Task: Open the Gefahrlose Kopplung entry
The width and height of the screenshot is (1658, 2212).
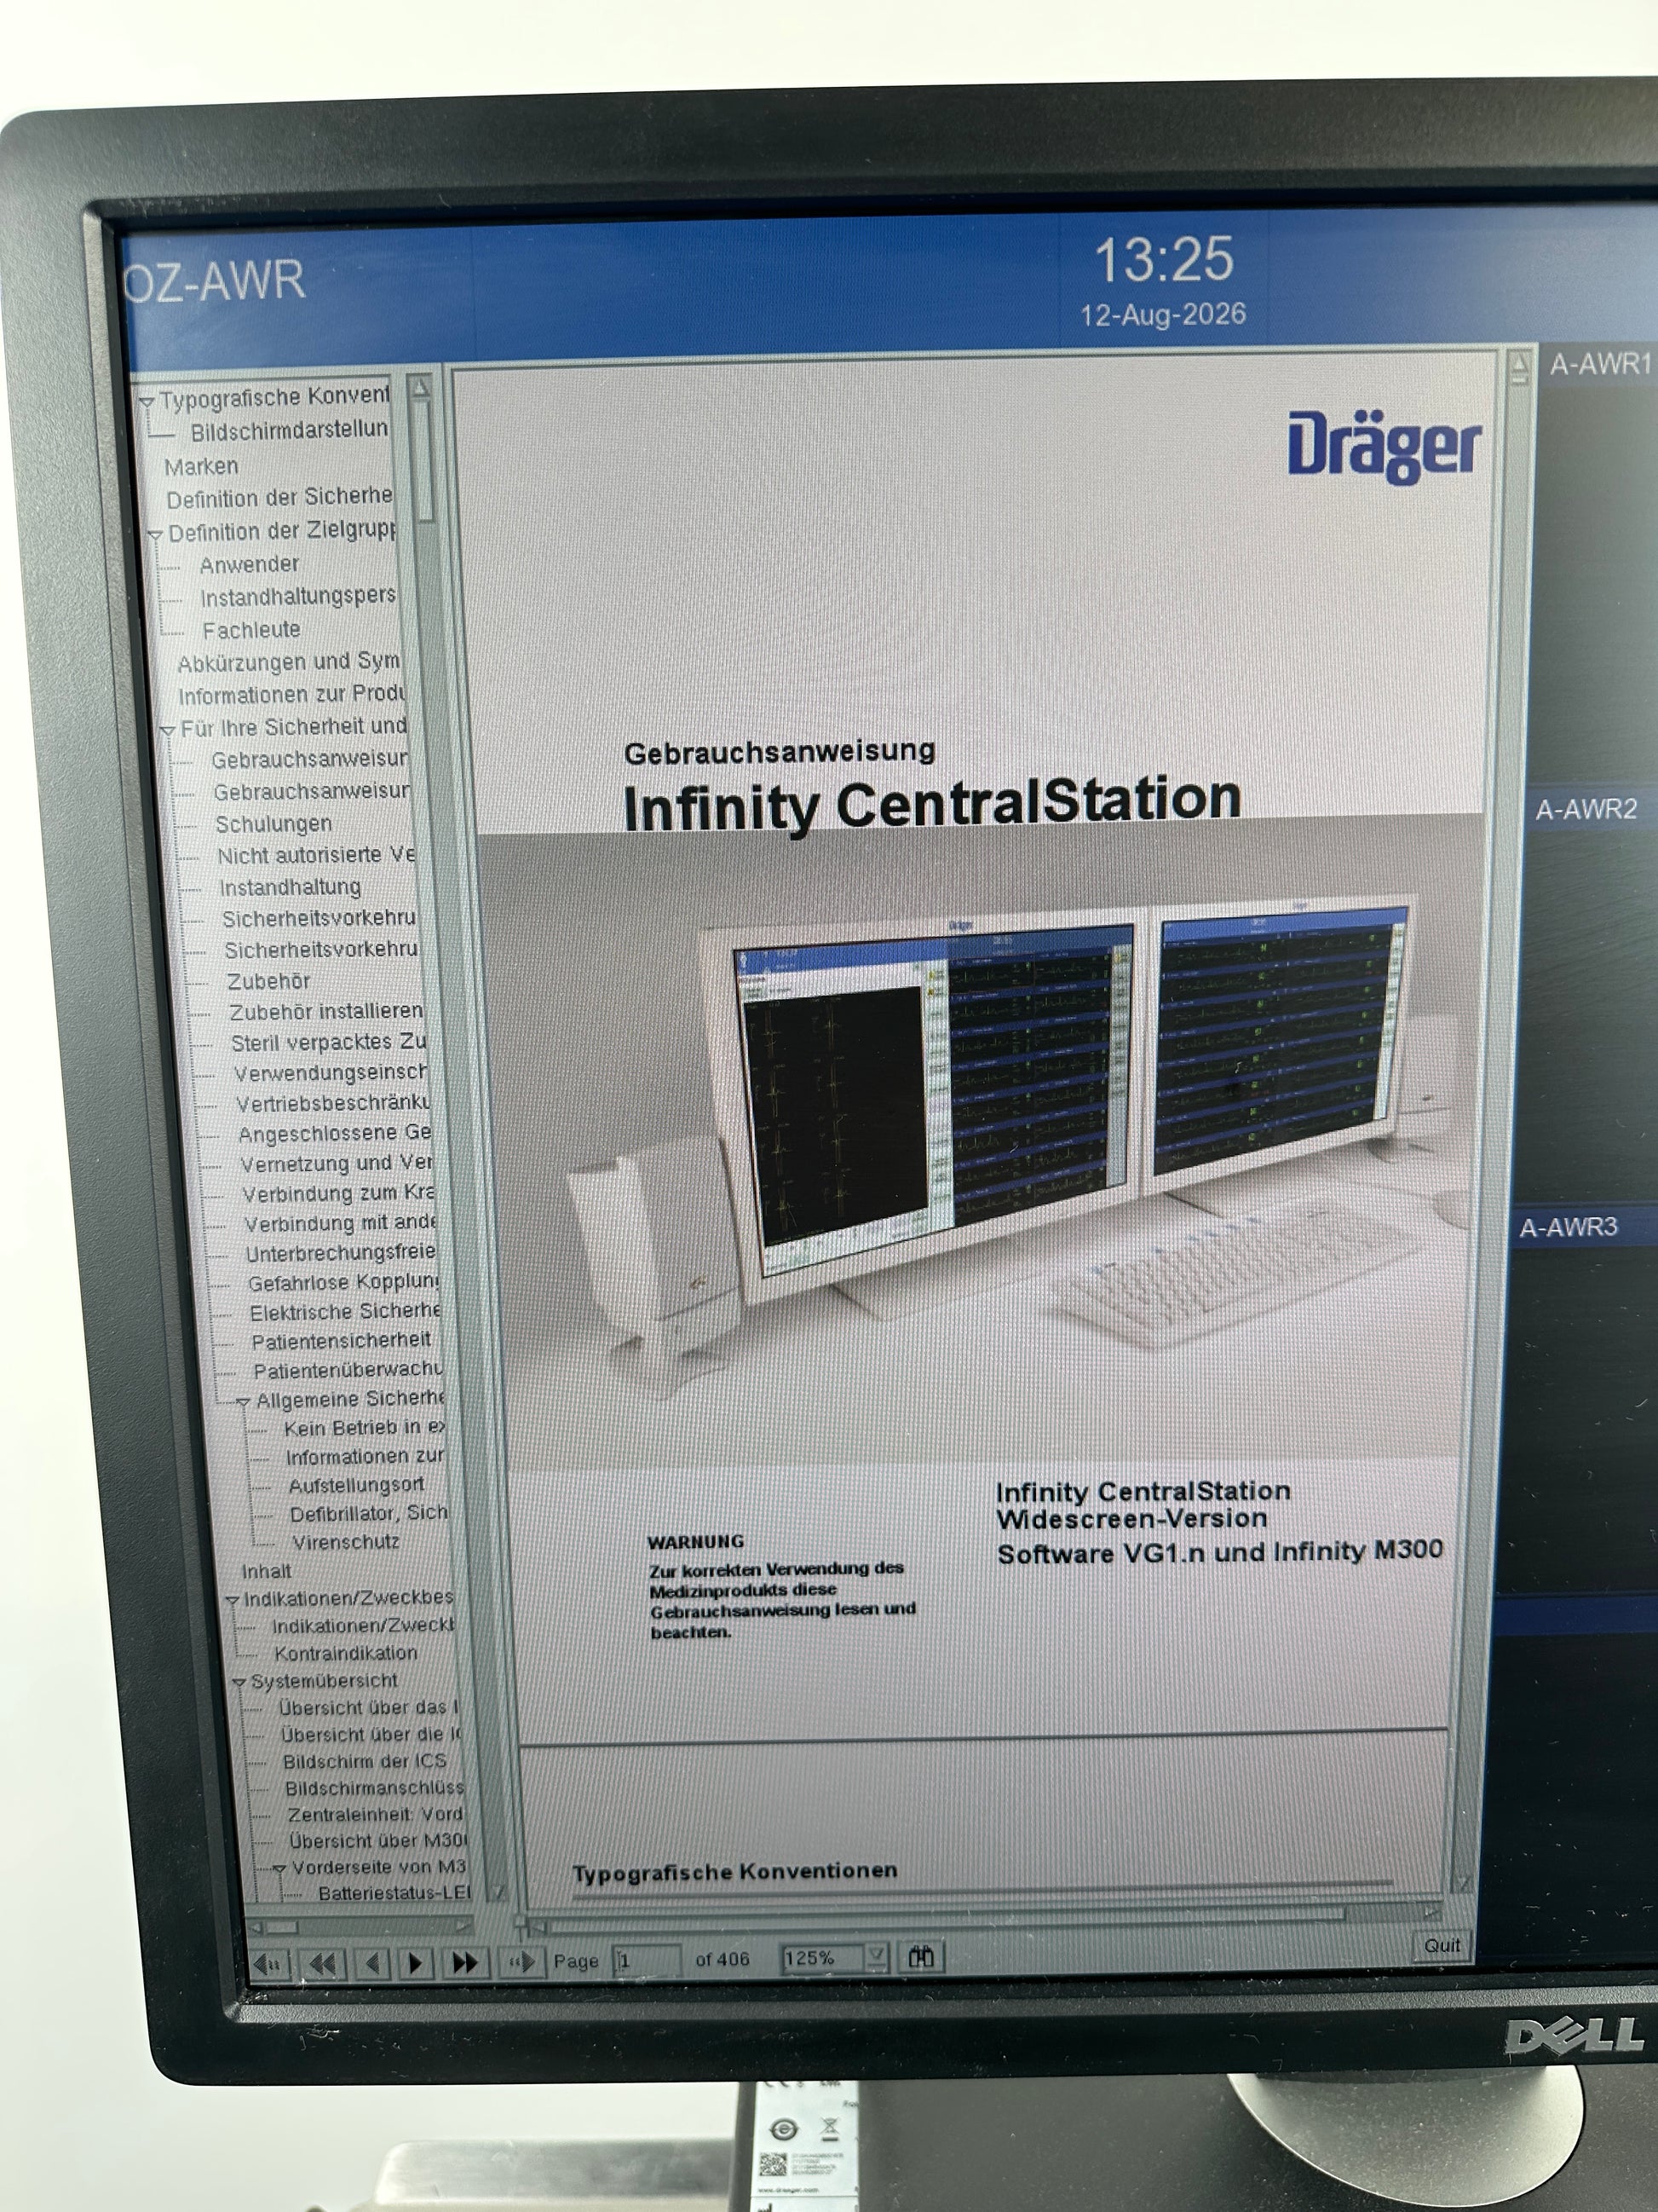Action: tap(344, 1283)
